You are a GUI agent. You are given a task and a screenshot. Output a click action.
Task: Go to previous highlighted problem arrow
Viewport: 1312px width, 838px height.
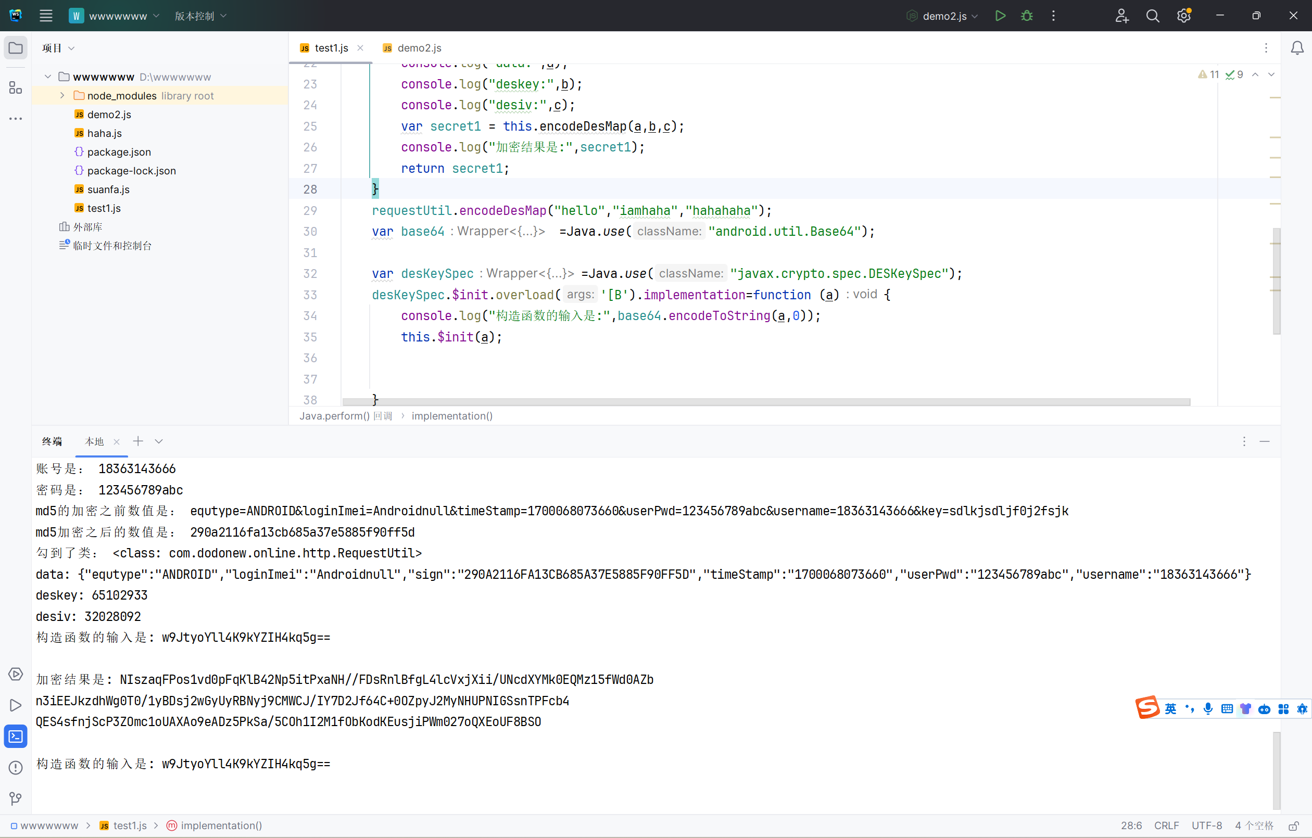(1255, 74)
